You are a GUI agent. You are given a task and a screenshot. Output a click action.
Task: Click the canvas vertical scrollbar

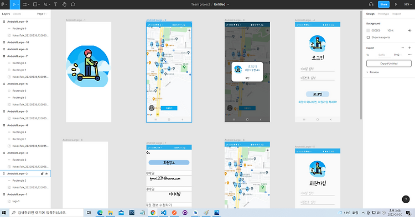tap(360, 65)
